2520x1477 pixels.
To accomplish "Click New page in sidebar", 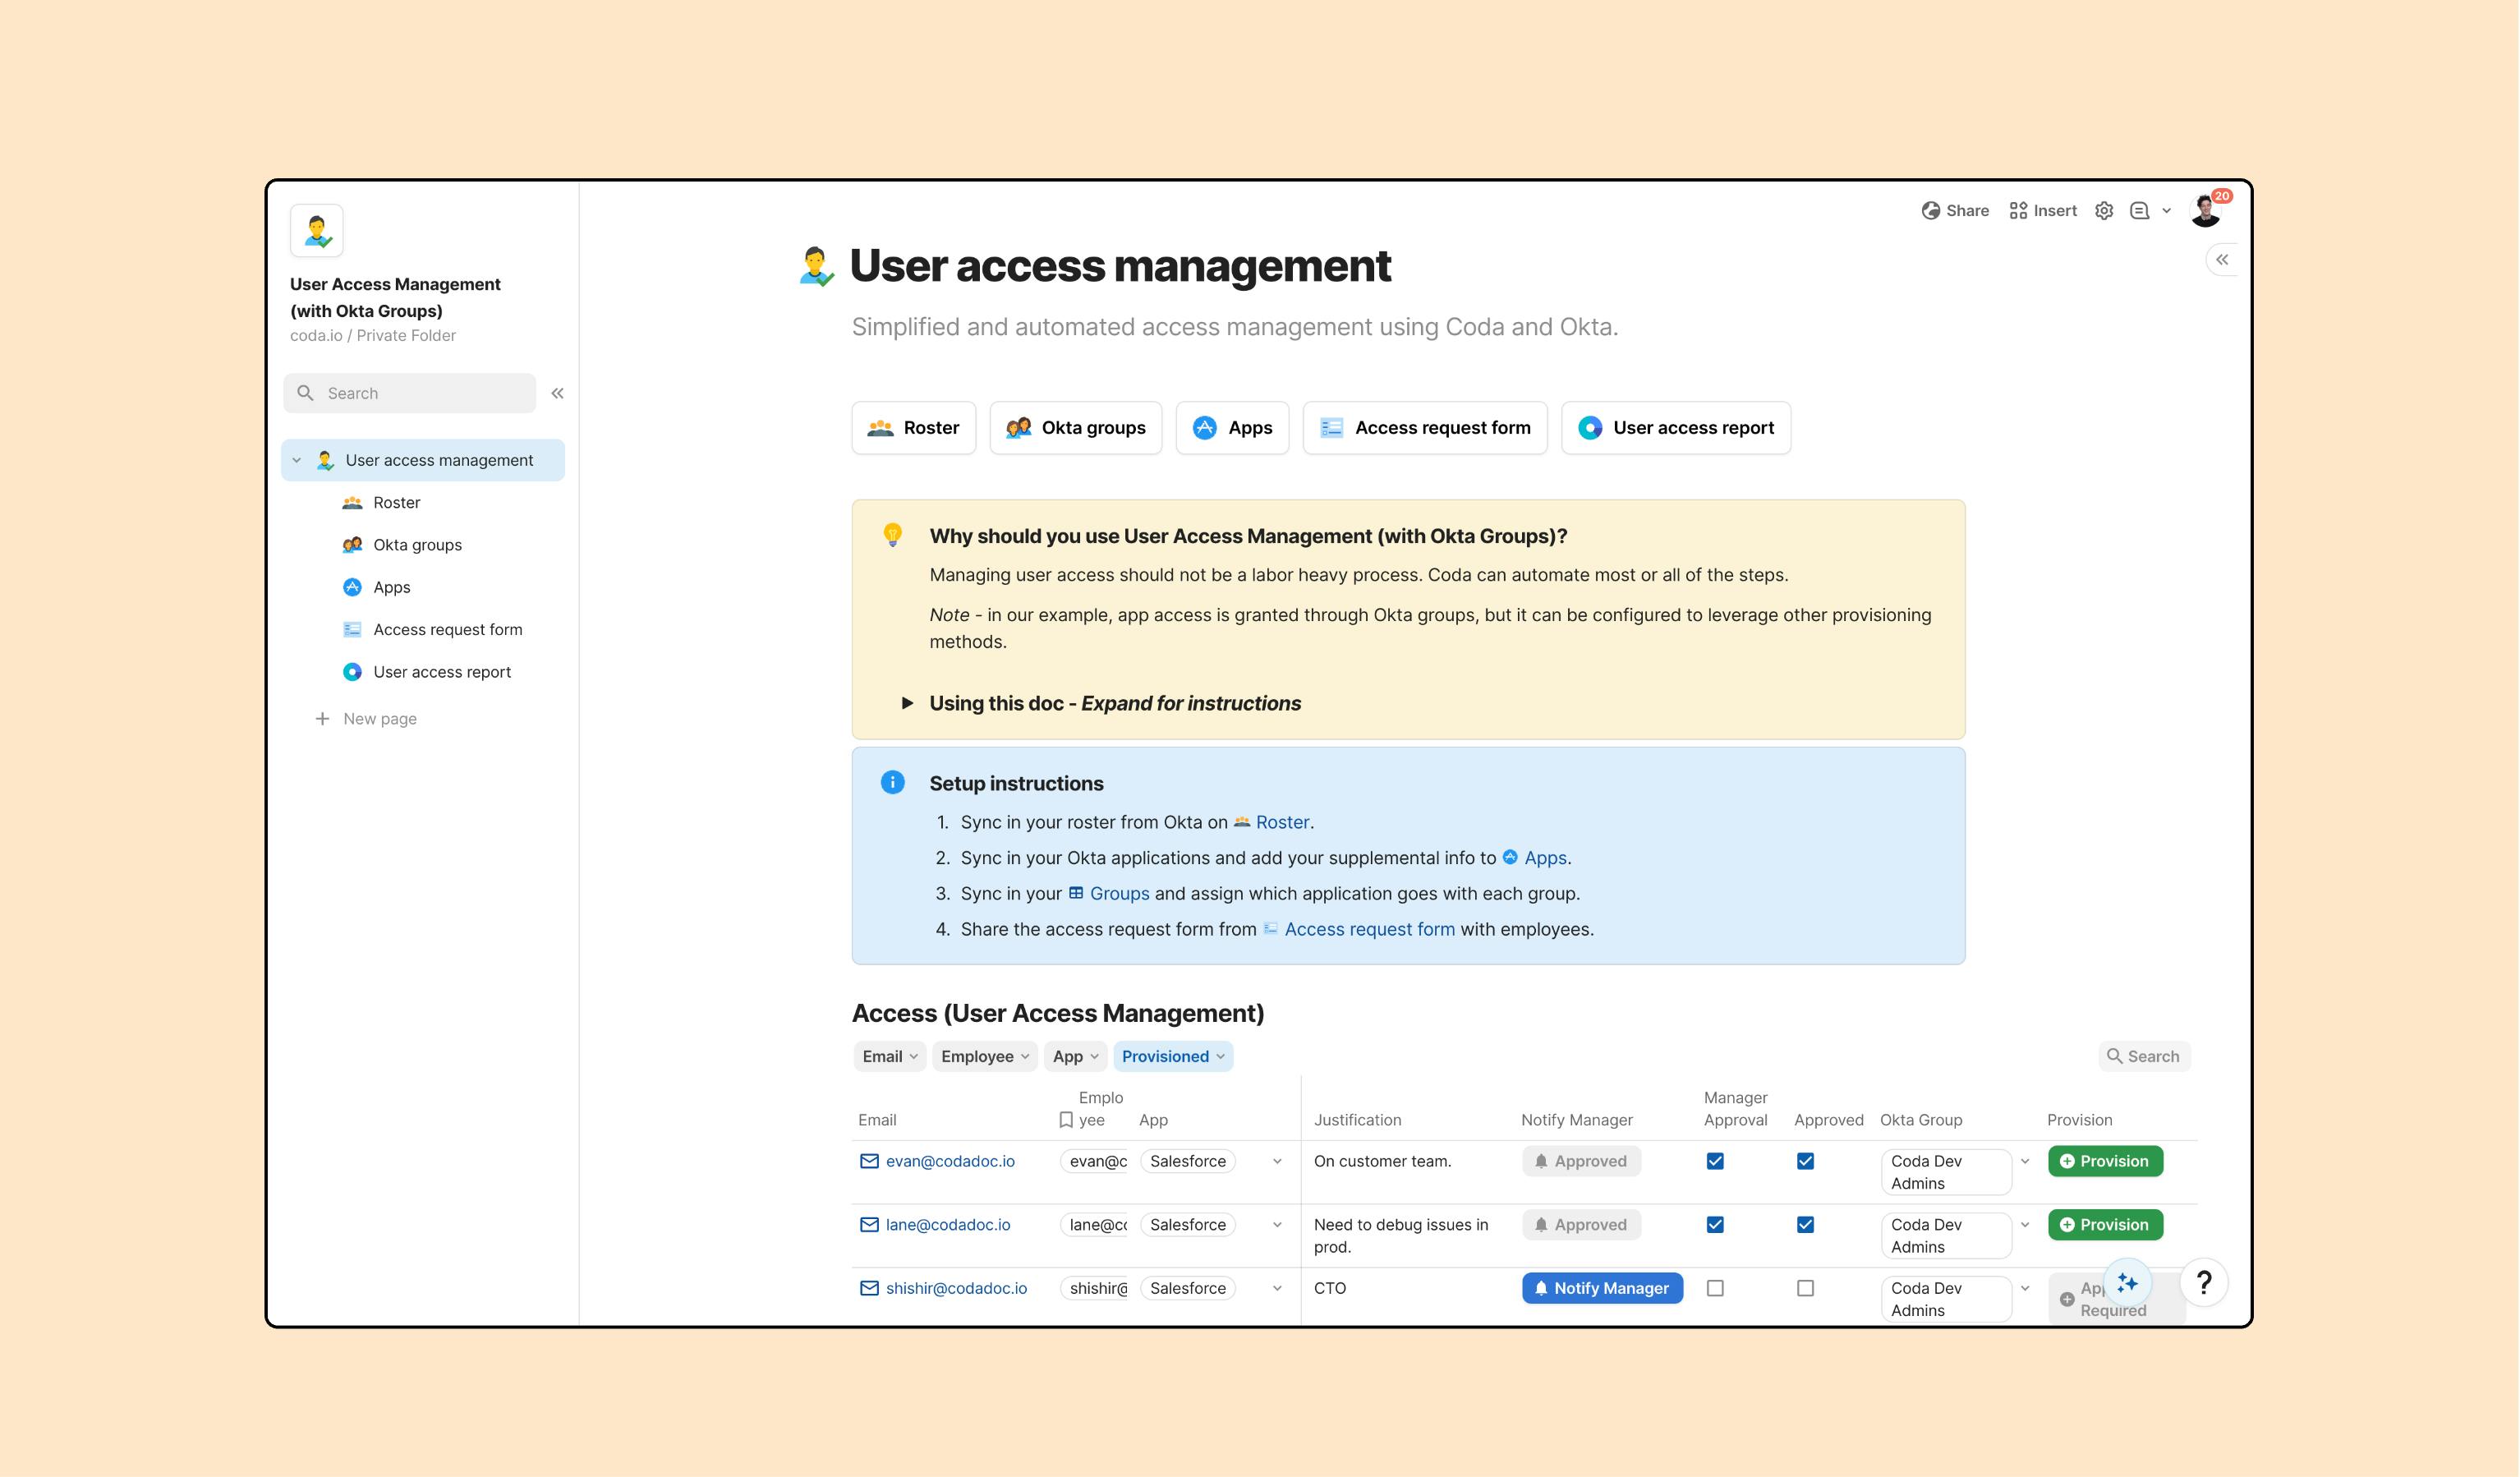I will 380,719.
